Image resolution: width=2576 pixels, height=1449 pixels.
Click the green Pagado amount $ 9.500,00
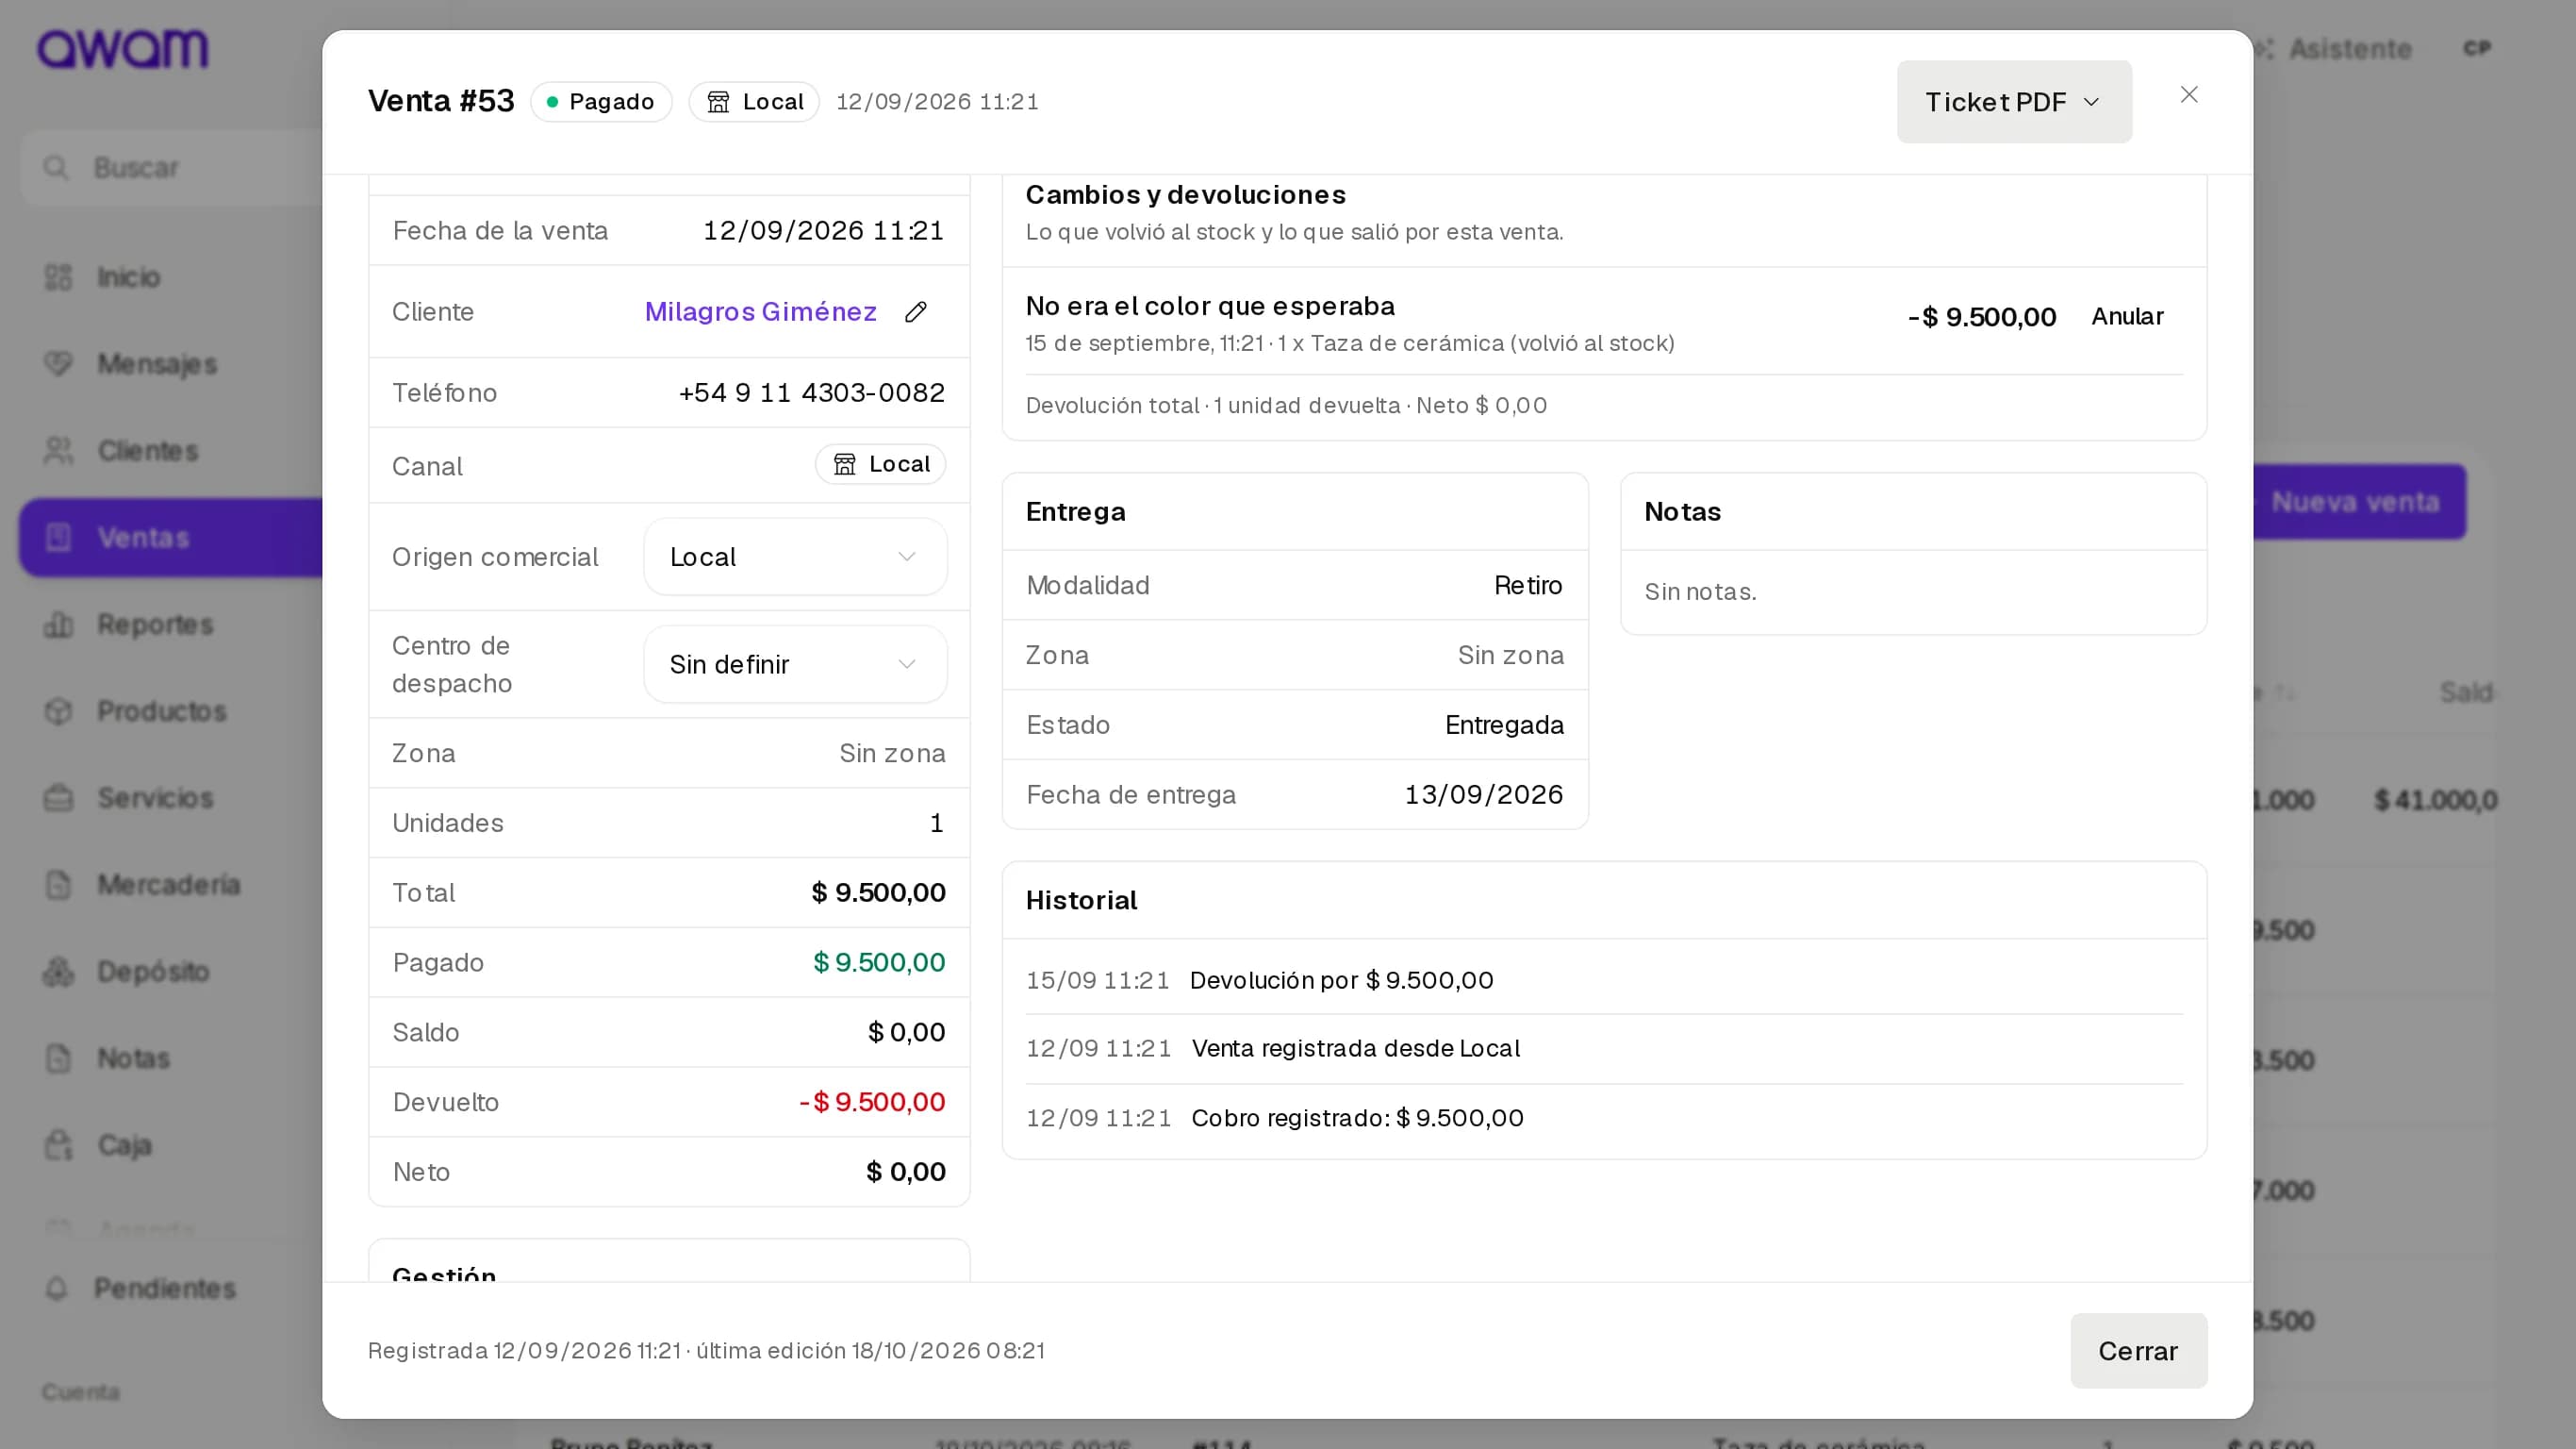[x=878, y=962]
